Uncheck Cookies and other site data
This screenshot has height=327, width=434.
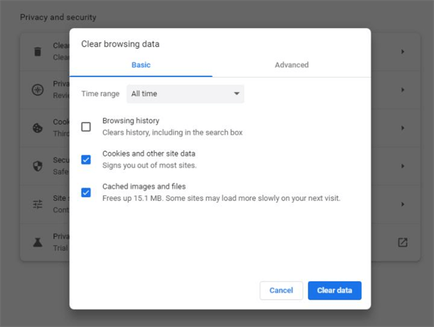(x=86, y=159)
